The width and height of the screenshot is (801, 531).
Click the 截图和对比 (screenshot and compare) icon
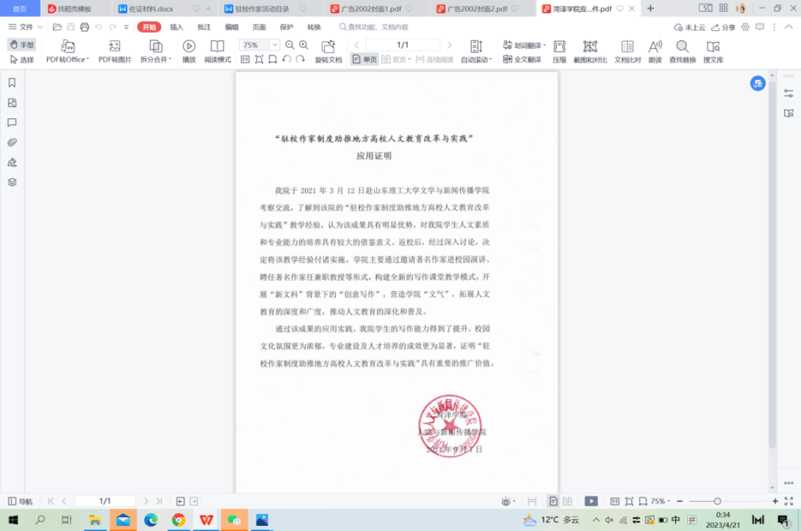pos(590,46)
